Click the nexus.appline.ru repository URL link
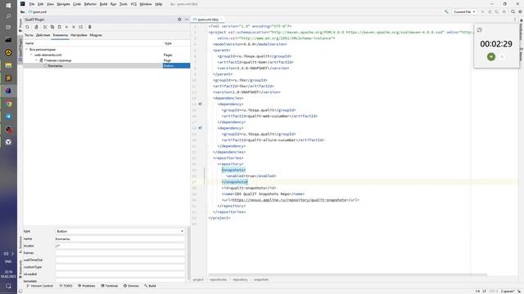Image resolution: width=524 pixels, height=294 pixels. 289,200
